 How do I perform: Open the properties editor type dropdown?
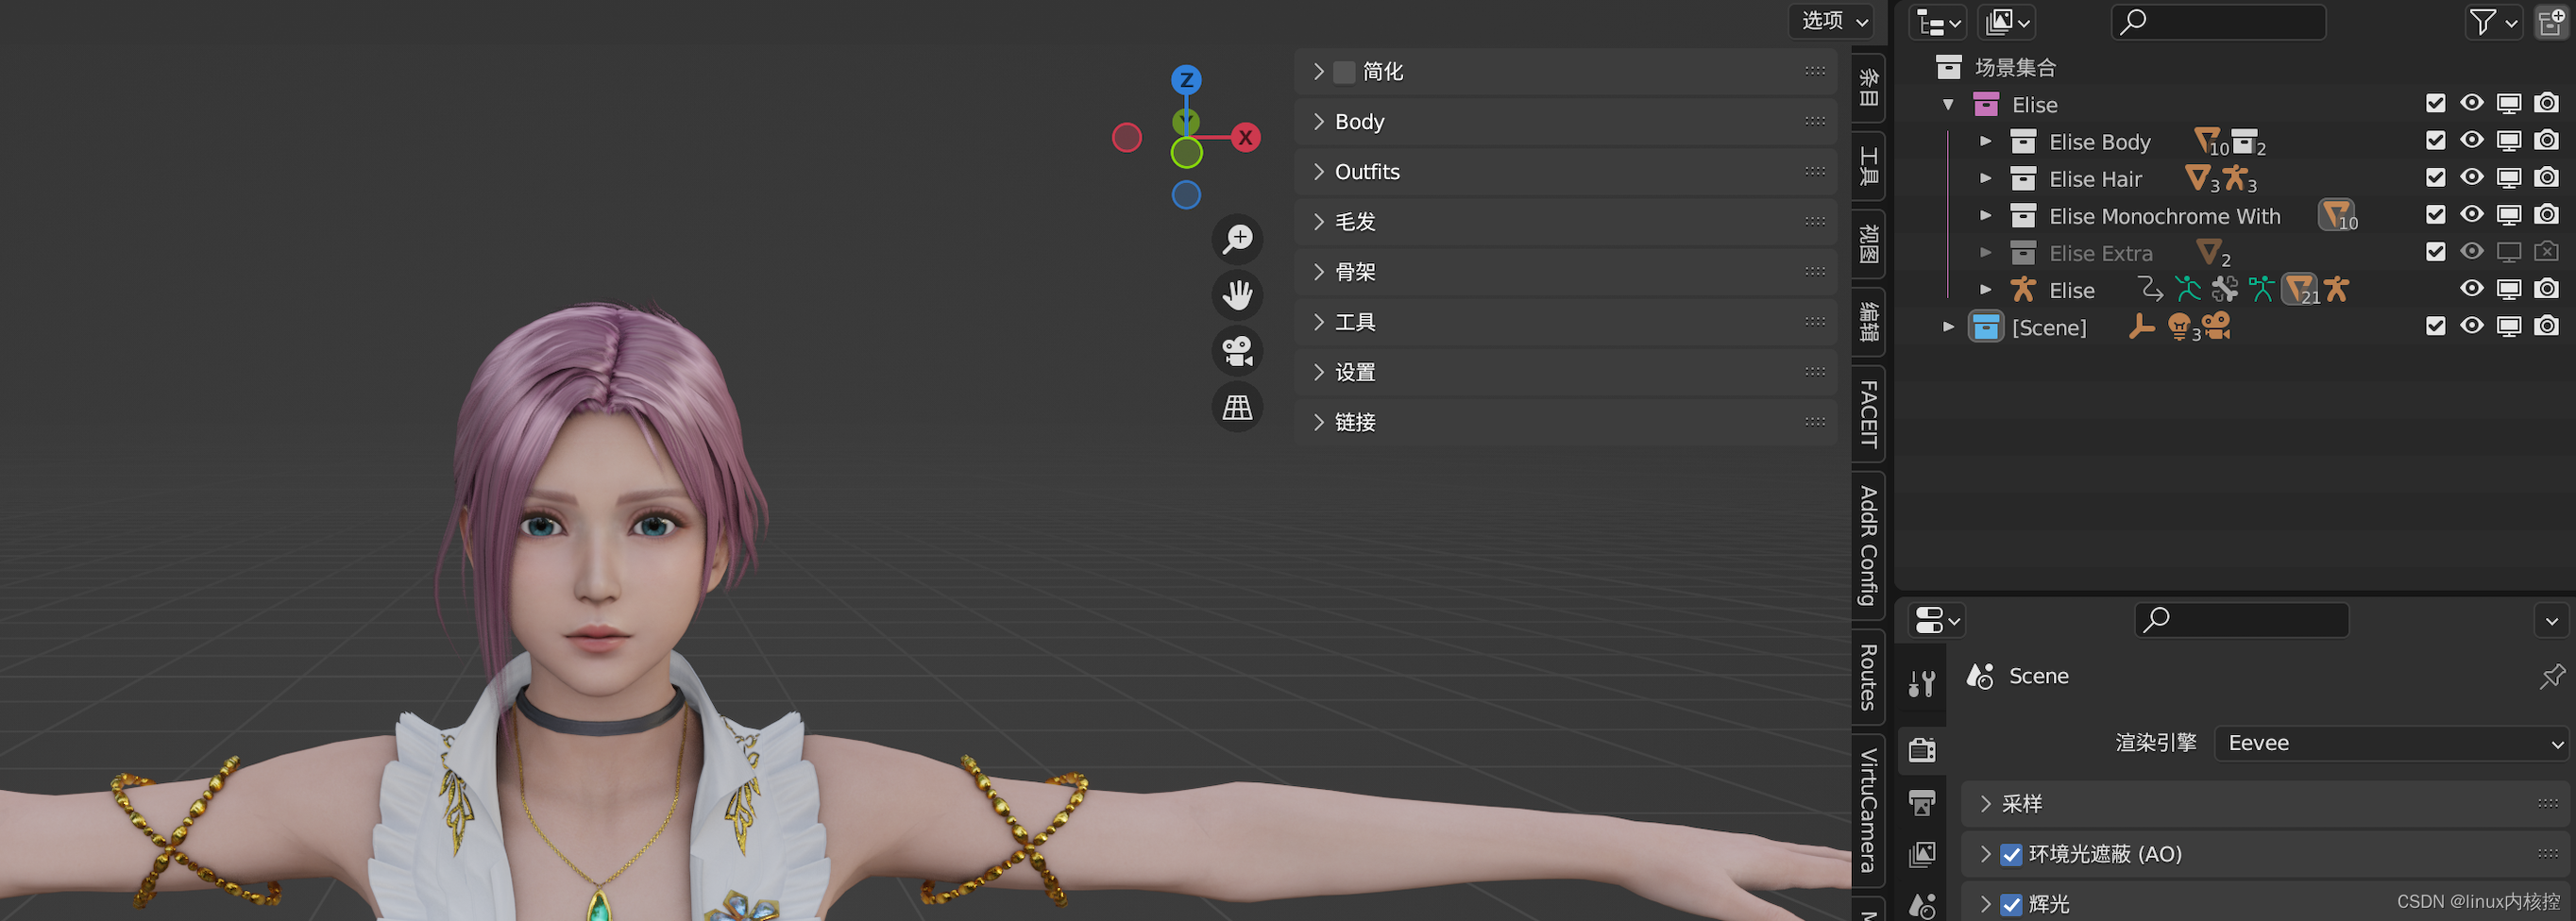1937,620
